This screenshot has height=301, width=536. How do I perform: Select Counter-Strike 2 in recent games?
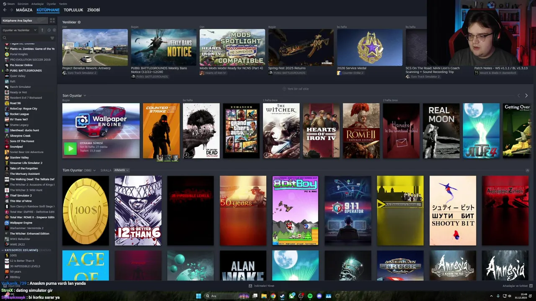pyautogui.click(x=161, y=131)
